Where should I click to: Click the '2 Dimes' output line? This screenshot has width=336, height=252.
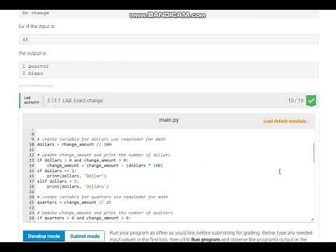point(33,73)
